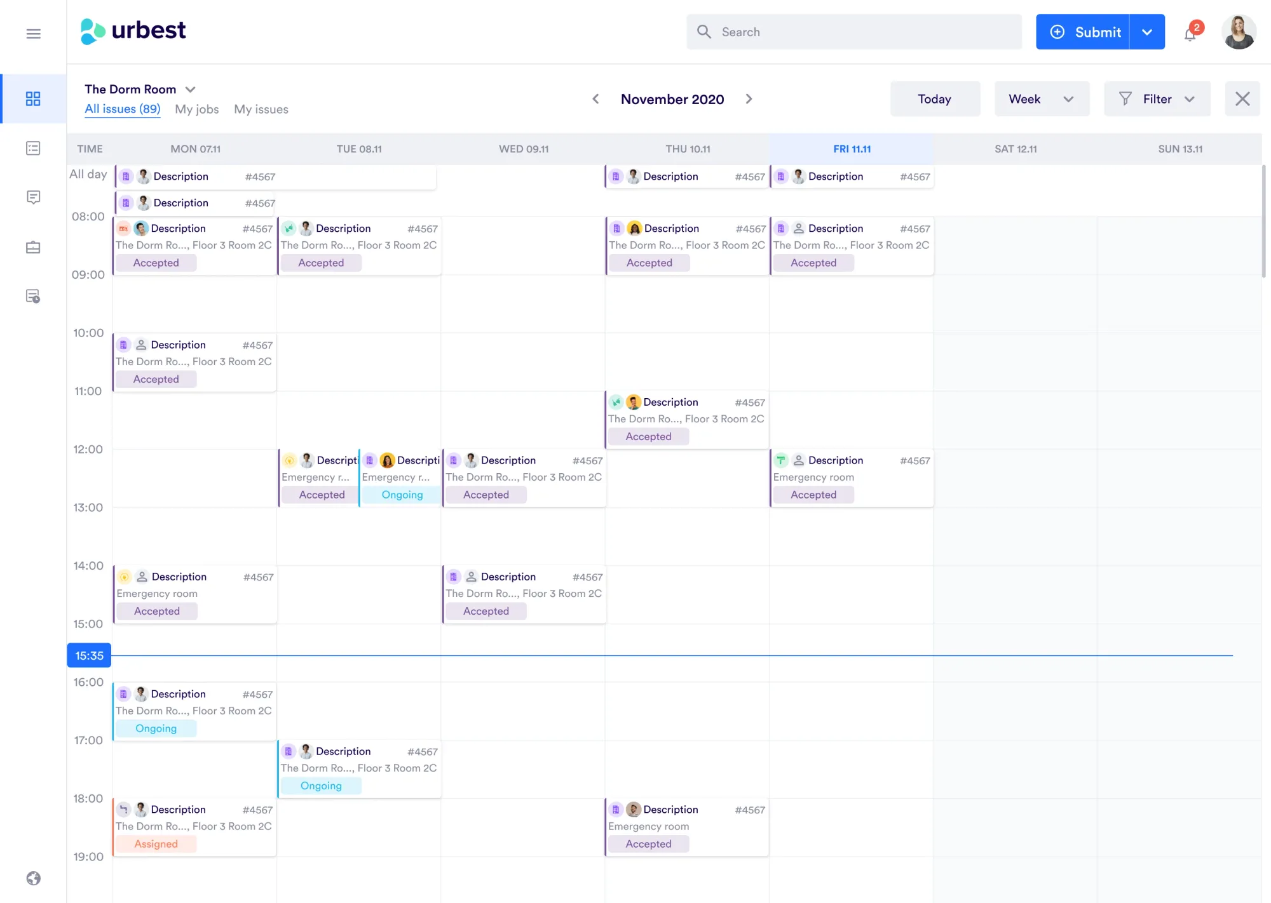Open the briefcase icon in sidebar
The width and height of the screenshot is (1271, 903).
tap(33, 247)
